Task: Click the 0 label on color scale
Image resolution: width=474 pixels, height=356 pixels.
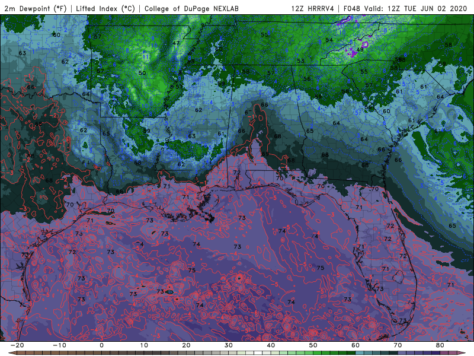Action: point(101,345)
